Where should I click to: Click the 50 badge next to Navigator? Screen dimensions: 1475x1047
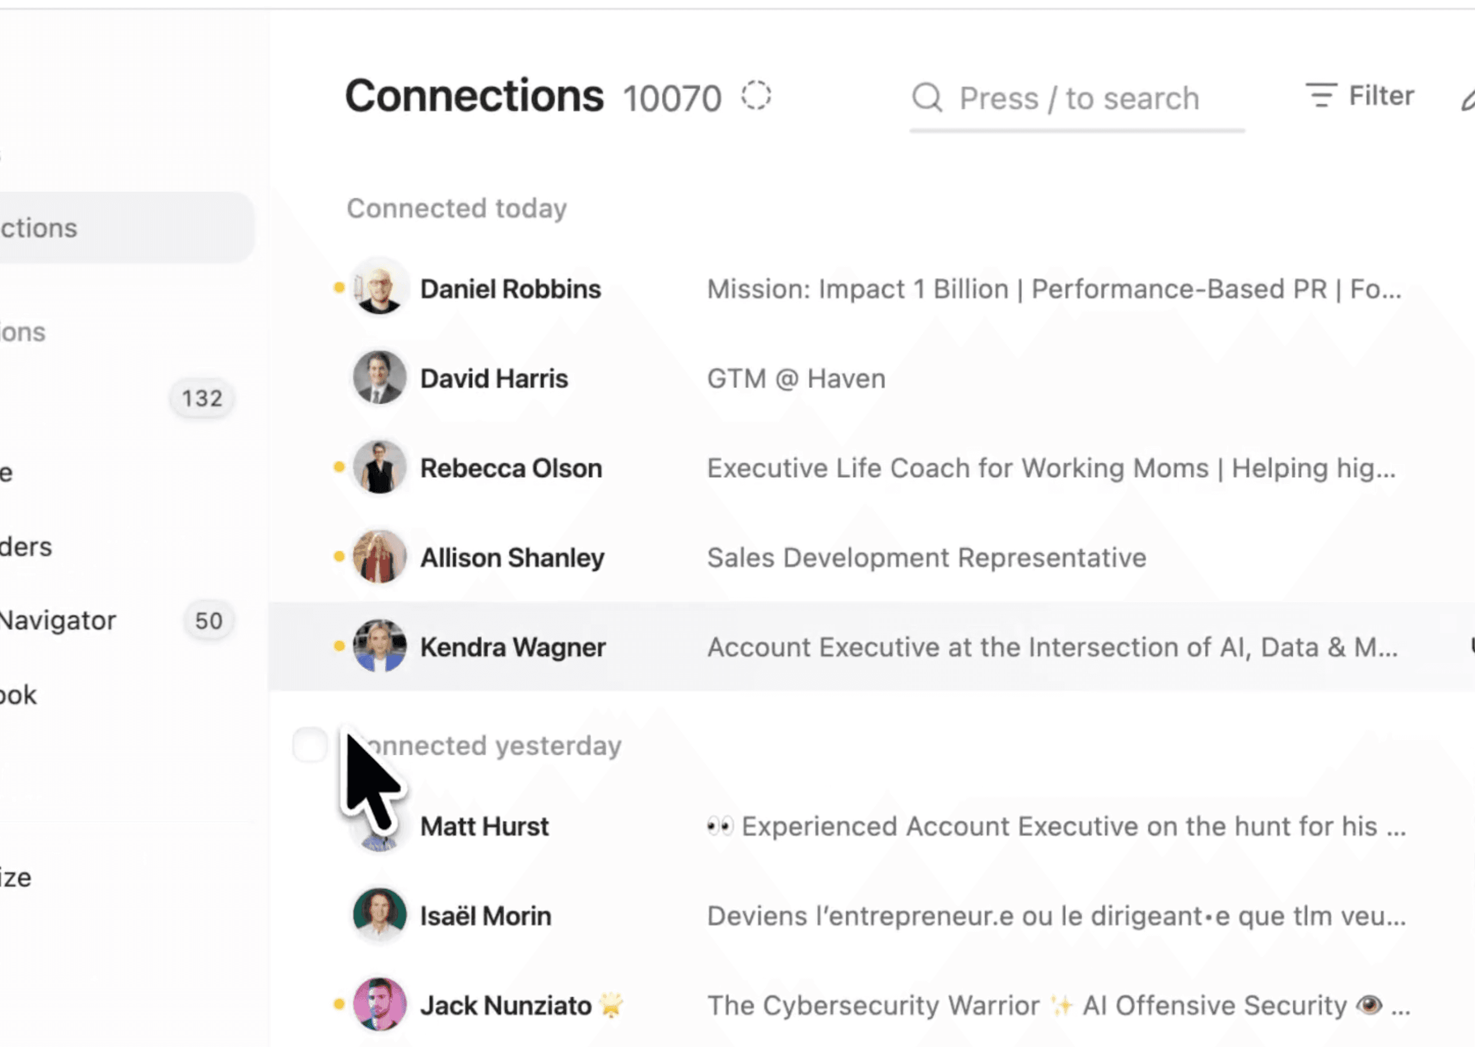tap(209, 621)
